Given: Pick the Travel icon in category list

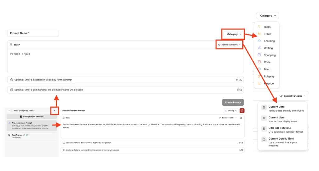Looking at the screenshot, I should 259,34.
